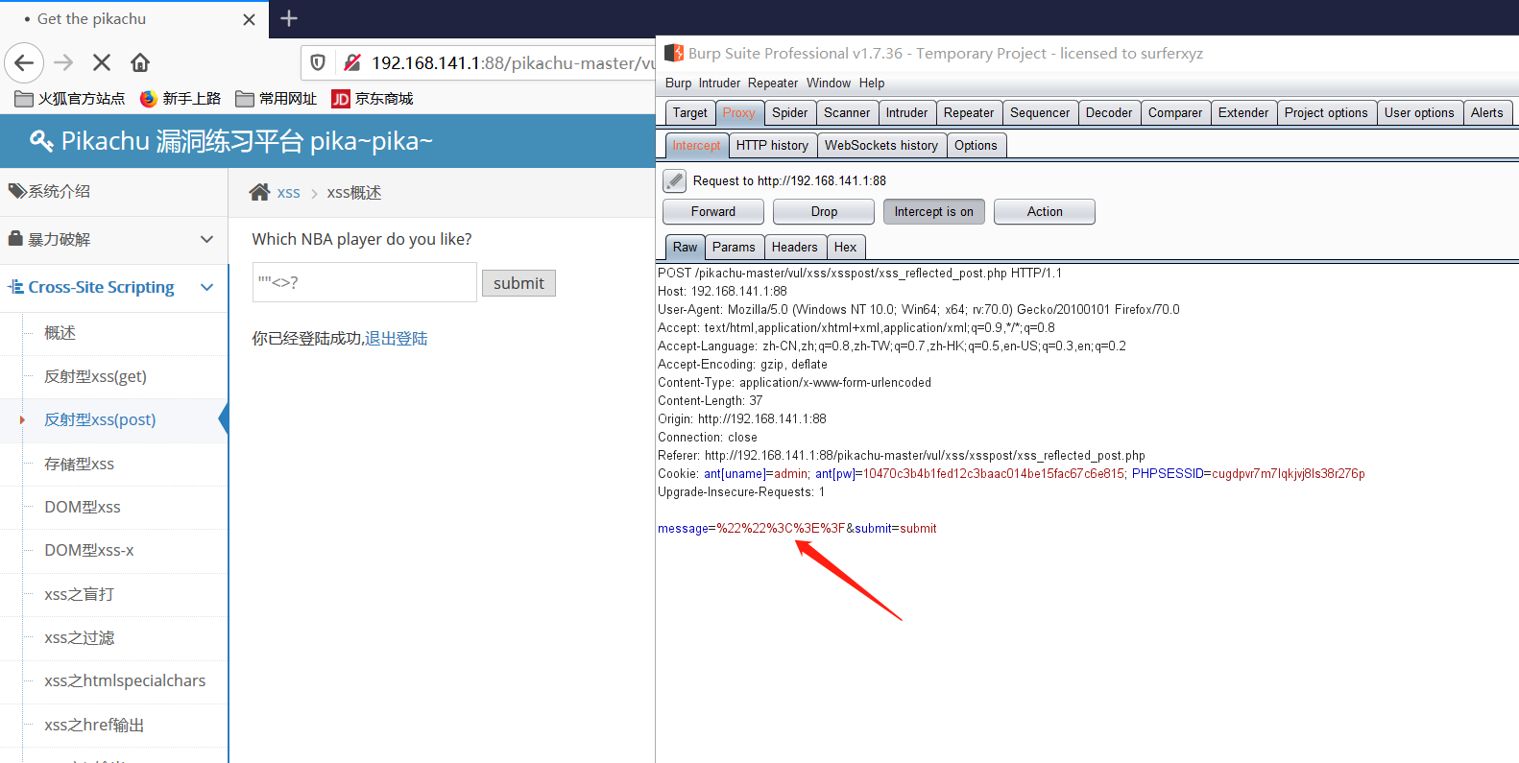The height and width of the screenshot is (763, 1519).
Task: Click the insecure connection lock icon
Action: coord(352,62)
